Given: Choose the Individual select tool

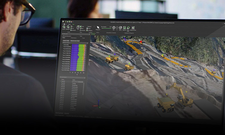Looking at the screenshot, I should [x=98, y=28].
